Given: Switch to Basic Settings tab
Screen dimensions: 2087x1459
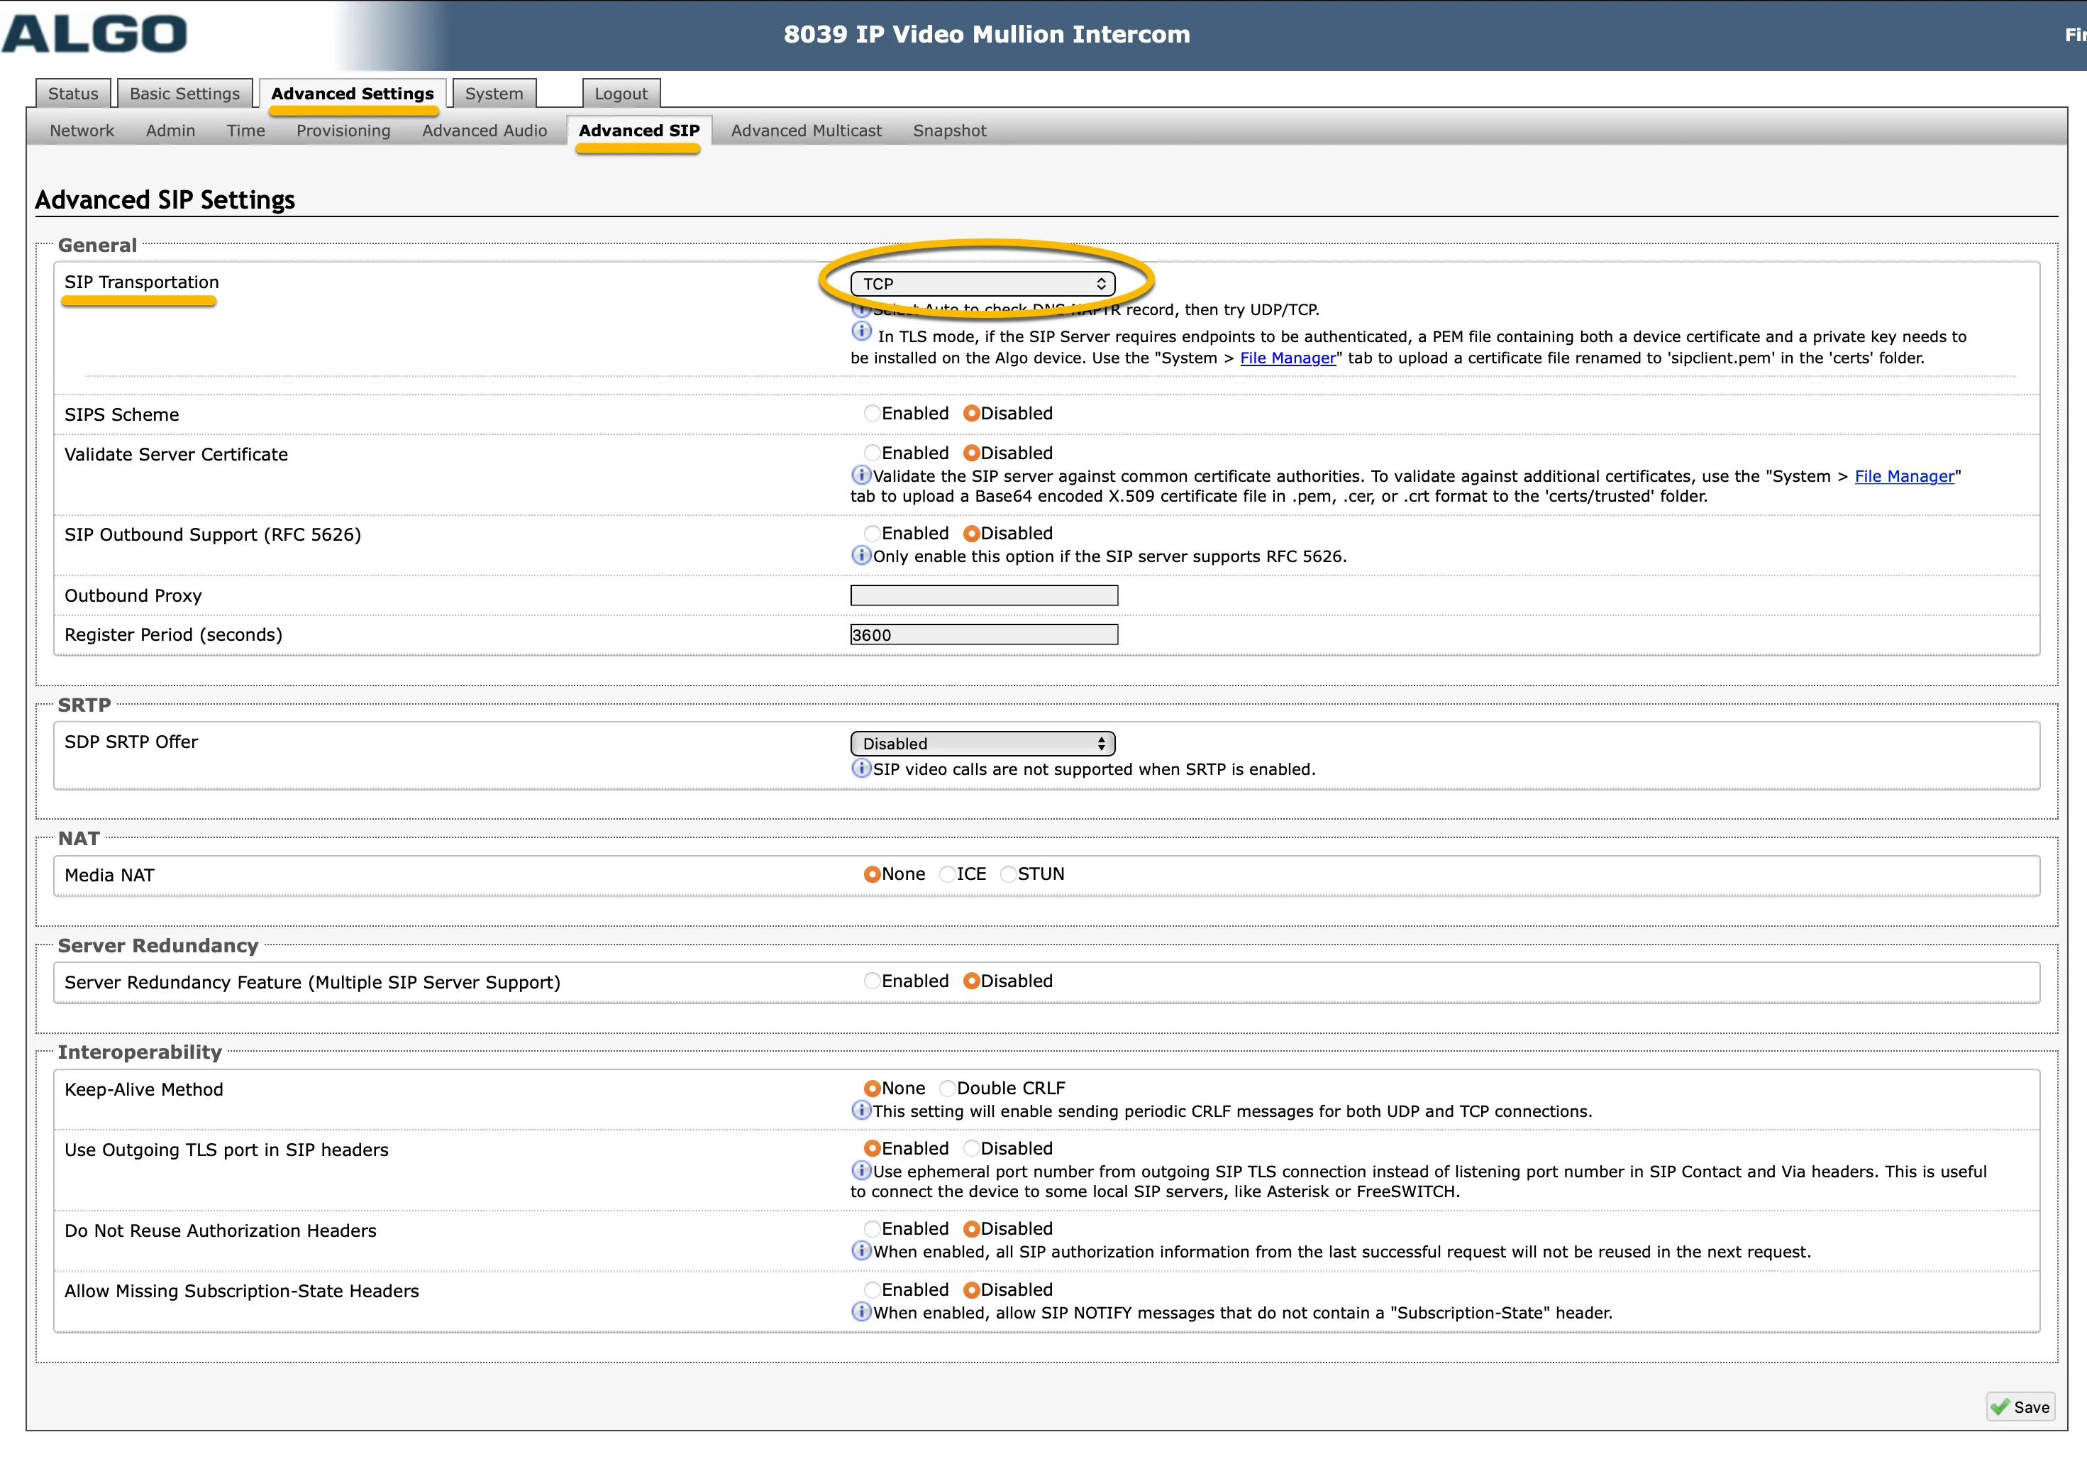Looking at the screenshot, I should pyautogui.click(x=184, y=94).
